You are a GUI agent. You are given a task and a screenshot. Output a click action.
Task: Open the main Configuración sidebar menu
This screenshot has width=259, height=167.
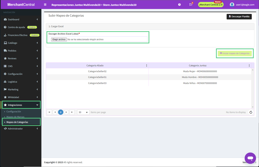tap(21, 74)
